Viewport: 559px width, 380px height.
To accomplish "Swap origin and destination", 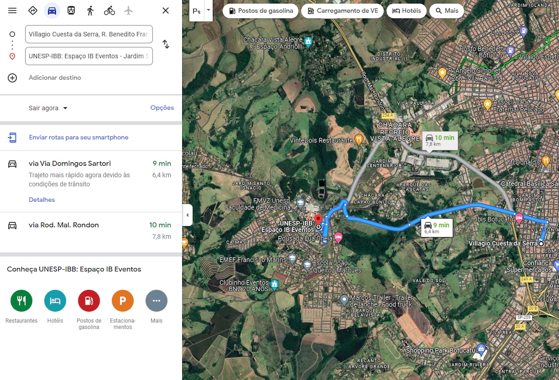I will tap(166, 44).
